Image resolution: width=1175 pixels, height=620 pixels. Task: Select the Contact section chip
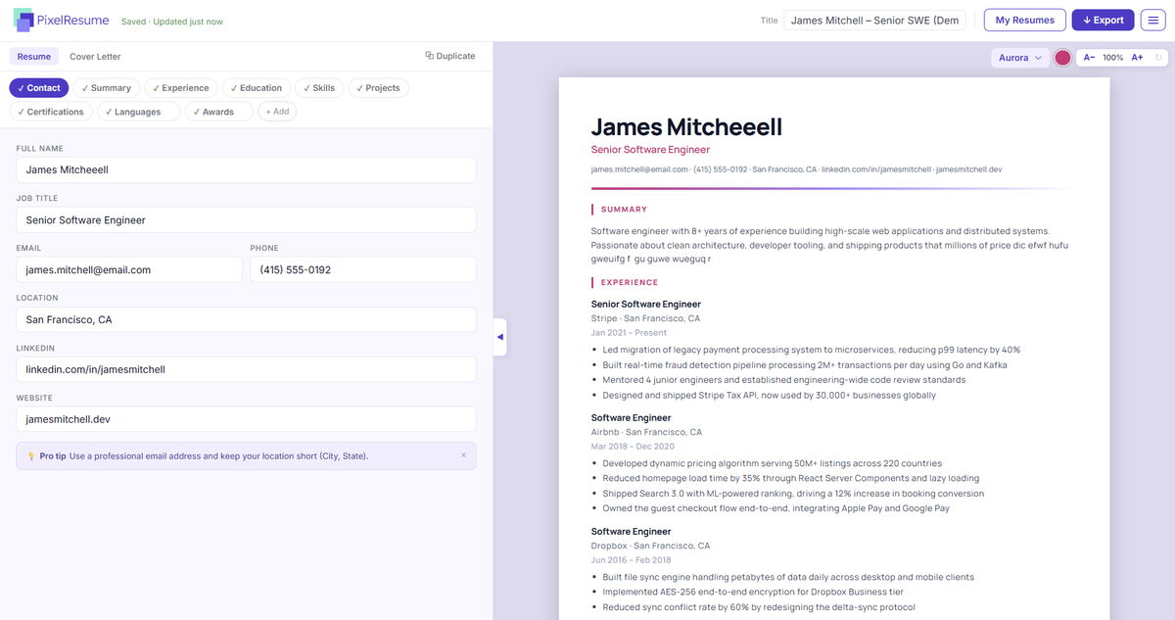(39, 88)
